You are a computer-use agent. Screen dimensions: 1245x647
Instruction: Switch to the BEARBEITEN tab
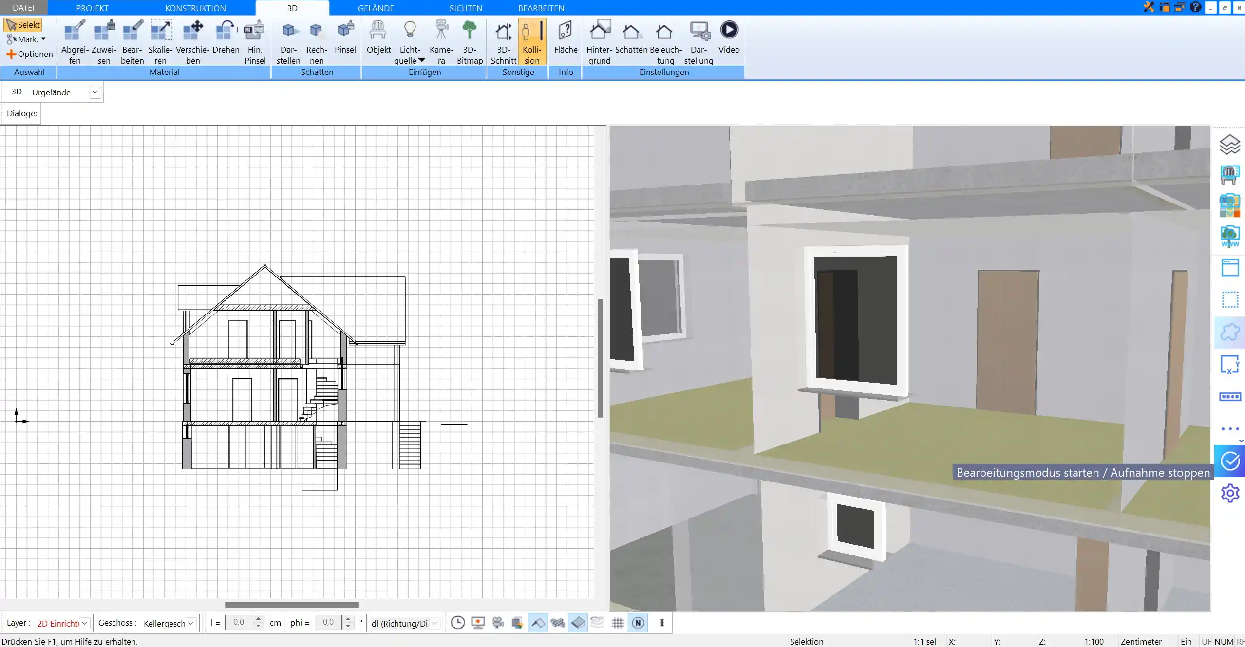click(541, 8)
